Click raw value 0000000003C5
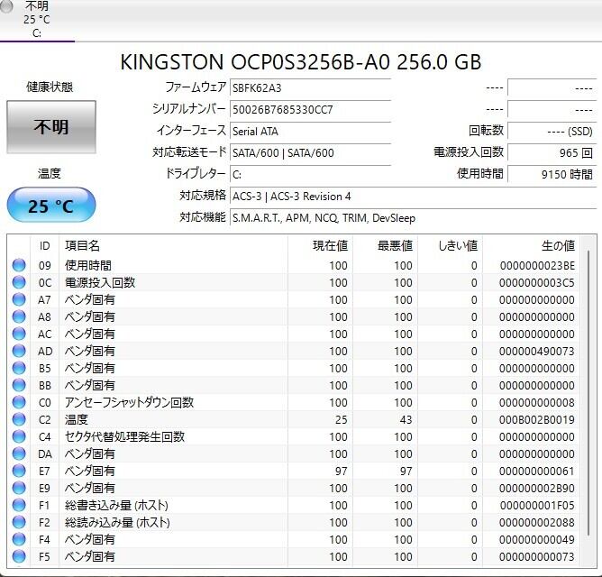 [537, 283]
